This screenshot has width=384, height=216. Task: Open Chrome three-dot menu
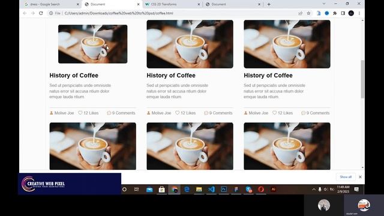(x=359, y=13)
